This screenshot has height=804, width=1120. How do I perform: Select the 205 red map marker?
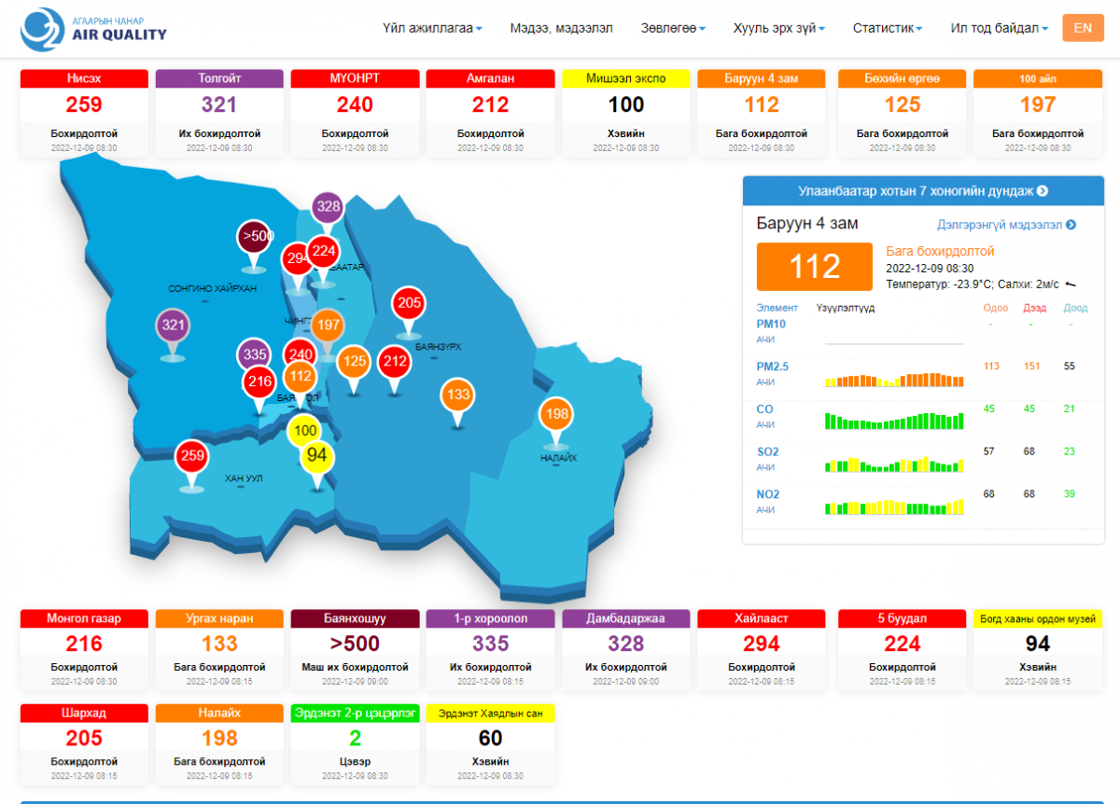[409, 303]
